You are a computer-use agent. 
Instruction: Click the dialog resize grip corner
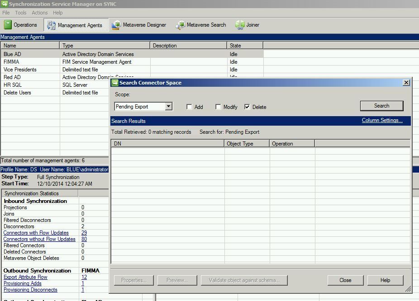(408, 289)
